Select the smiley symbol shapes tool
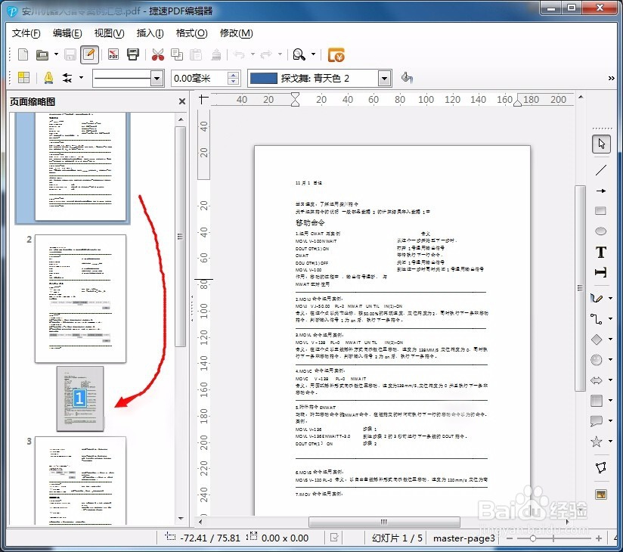The width and height of the screenshot is (623, 552). click(597, 360)
